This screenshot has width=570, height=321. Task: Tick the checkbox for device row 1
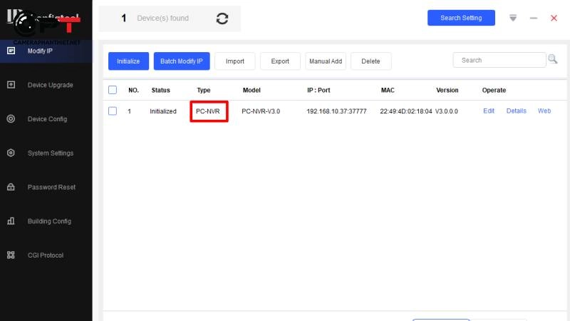[113, 111]
